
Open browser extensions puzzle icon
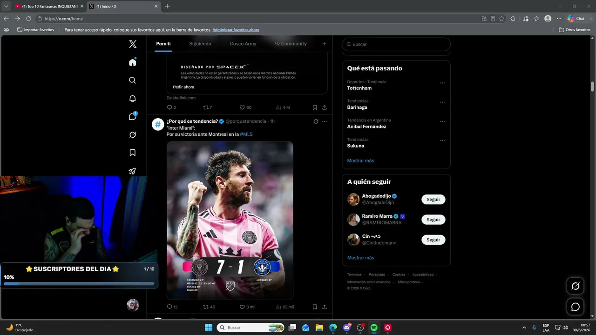pyautogui.click(x=513, y=19)
